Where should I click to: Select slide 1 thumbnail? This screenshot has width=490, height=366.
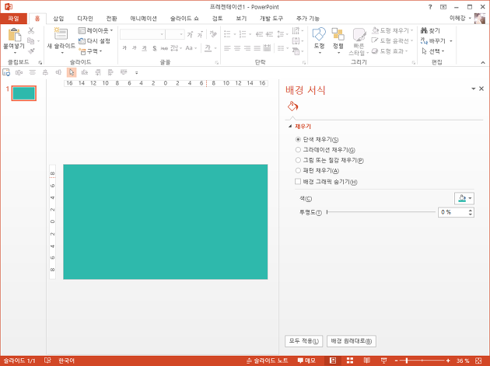[24, 93]
